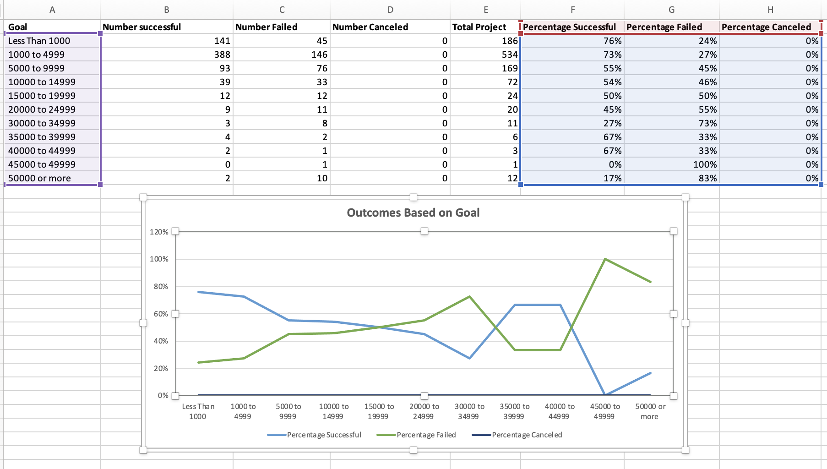This screenshot has width=827, height=469.
Task: Select column header A
Action: (x=52, y=8)
